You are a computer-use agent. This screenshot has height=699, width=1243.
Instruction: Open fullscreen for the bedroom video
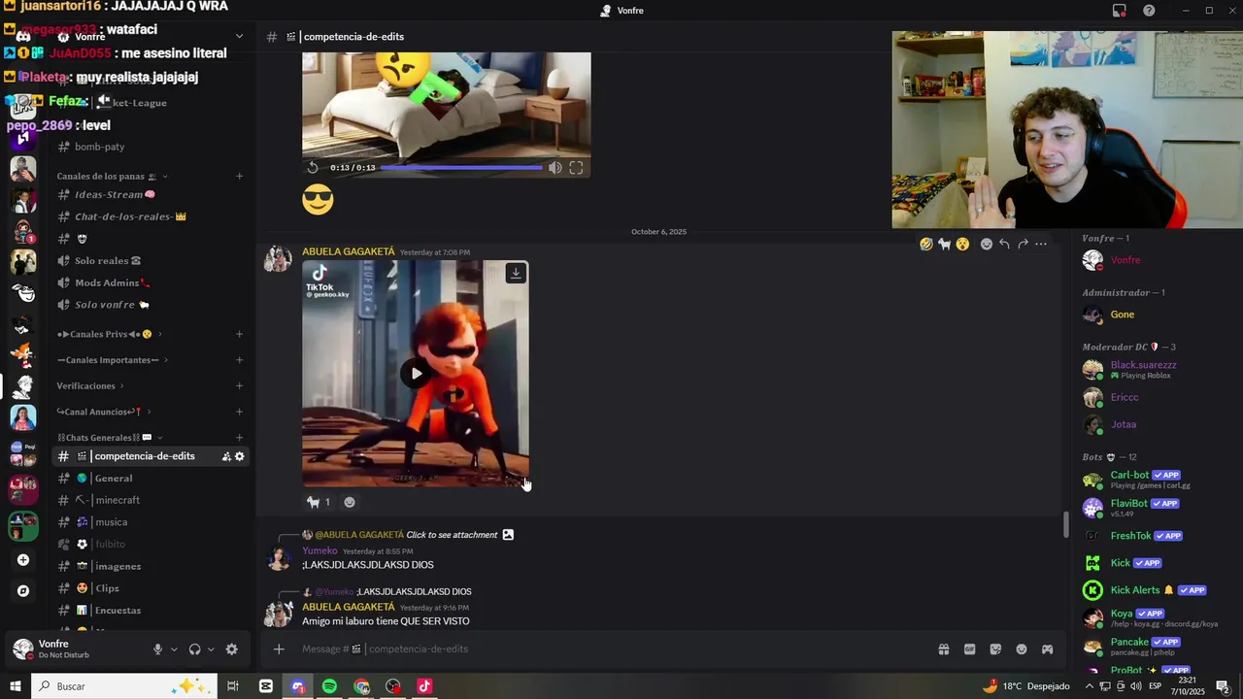click(x=576, y=168)
